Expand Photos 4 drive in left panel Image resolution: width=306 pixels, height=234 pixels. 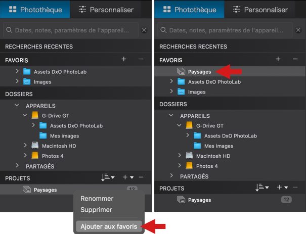point(25,155)
